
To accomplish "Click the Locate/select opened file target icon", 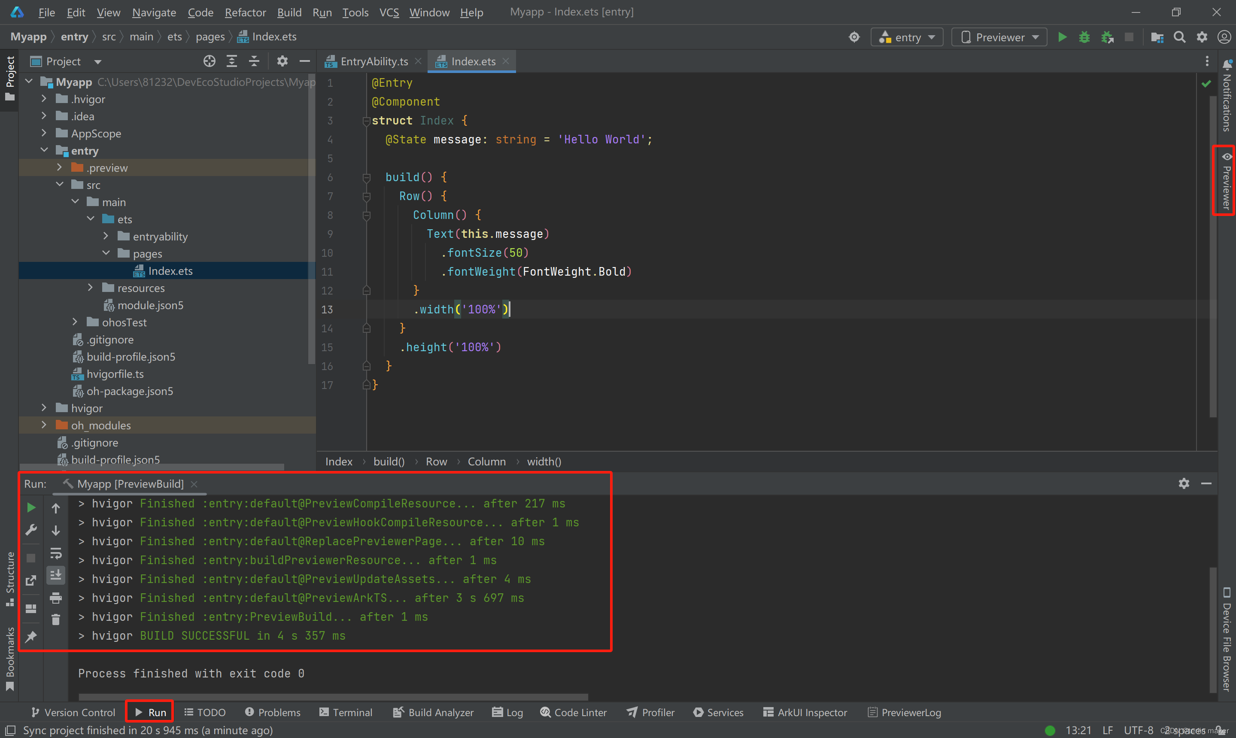I will (x=210, y=61).
